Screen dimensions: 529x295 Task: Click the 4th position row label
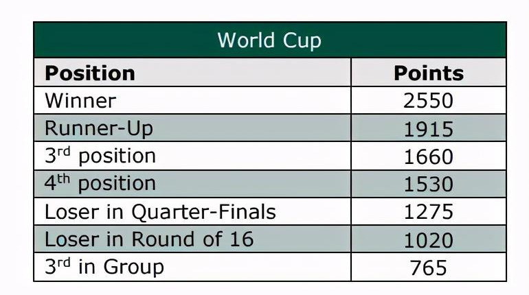[x=100, y=183]
